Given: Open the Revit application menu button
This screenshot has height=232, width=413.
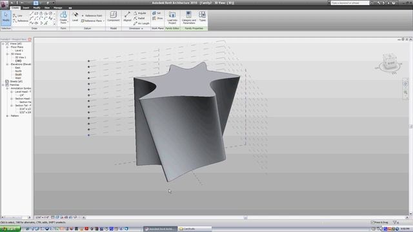Looking at the screenshot, I should [x=4, y=5].
